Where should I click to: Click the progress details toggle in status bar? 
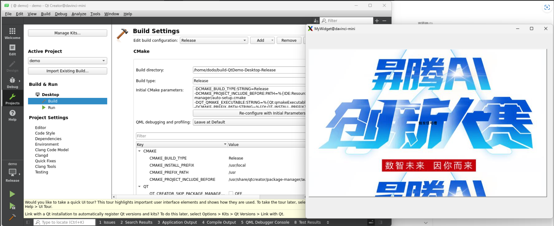click(371, 222)
